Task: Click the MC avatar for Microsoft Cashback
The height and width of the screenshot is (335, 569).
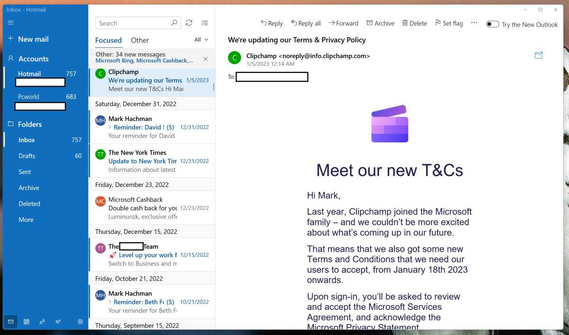Action: point(101,202)
